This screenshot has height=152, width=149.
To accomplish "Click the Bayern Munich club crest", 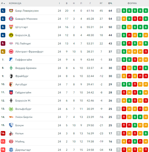I will [11, 19].
